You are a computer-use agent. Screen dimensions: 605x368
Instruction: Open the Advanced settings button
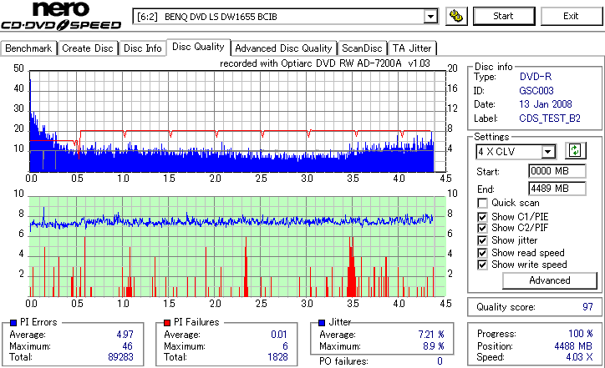(x=550, y=280)
